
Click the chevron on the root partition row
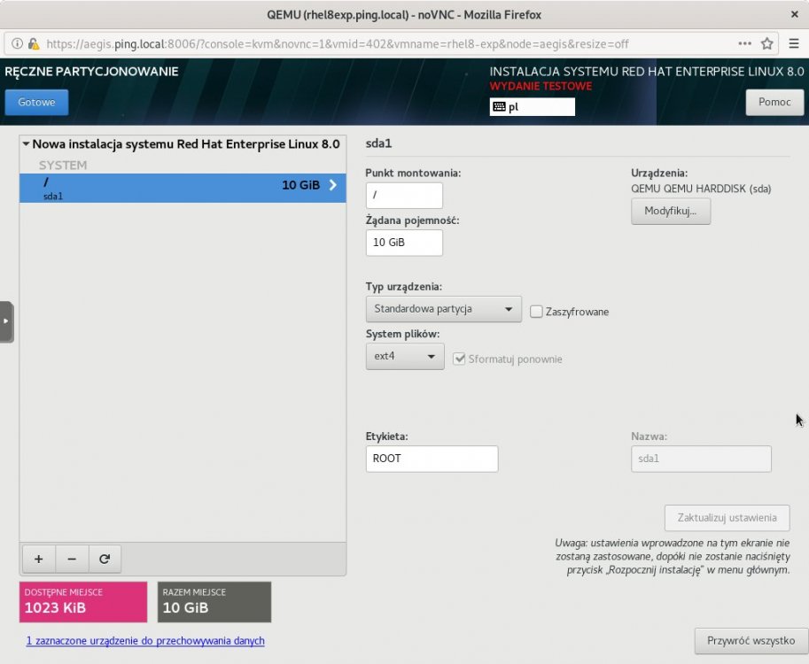click(333, 184)
